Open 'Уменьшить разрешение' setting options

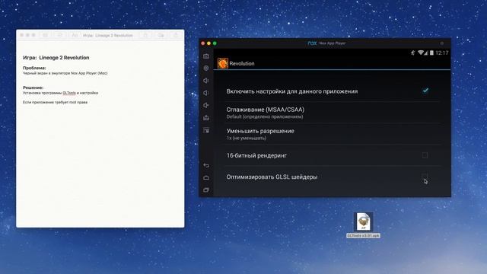coord(333,134)
